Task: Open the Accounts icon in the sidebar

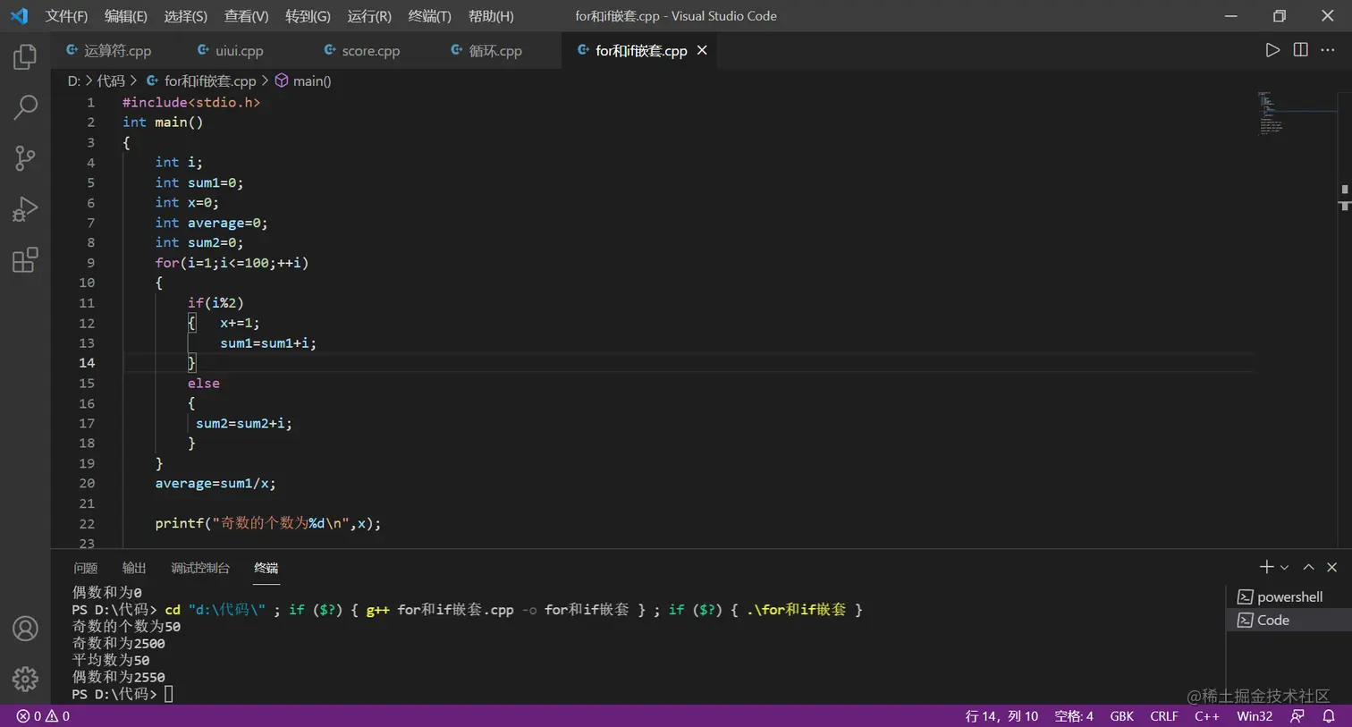Action: [x=24, y=629]
